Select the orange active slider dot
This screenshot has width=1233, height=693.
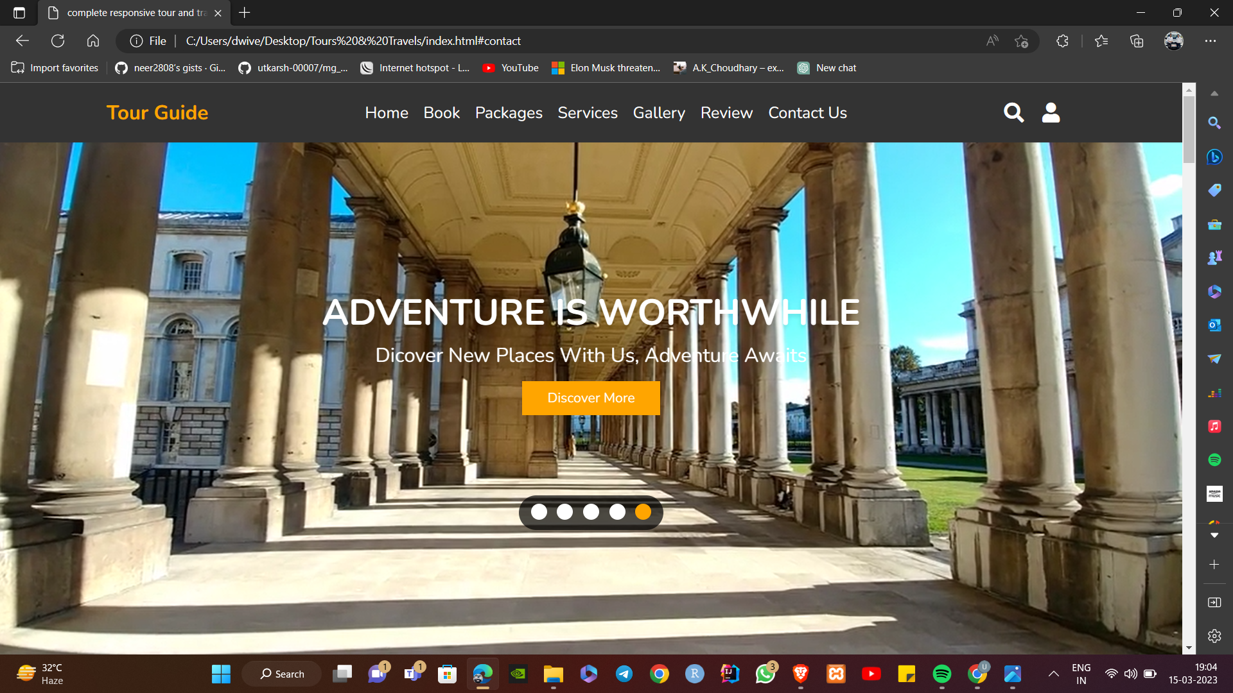[x=643, y=512]
